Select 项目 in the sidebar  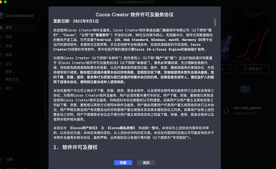coord(9,37)
